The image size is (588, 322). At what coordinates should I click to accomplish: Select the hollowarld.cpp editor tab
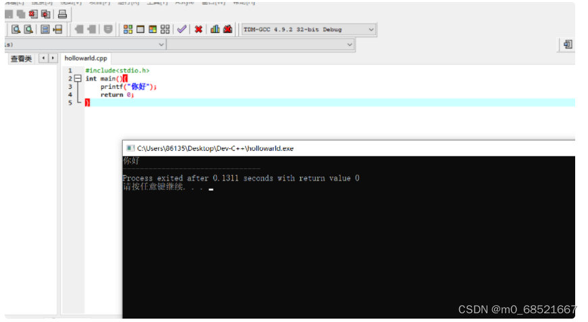86,59
